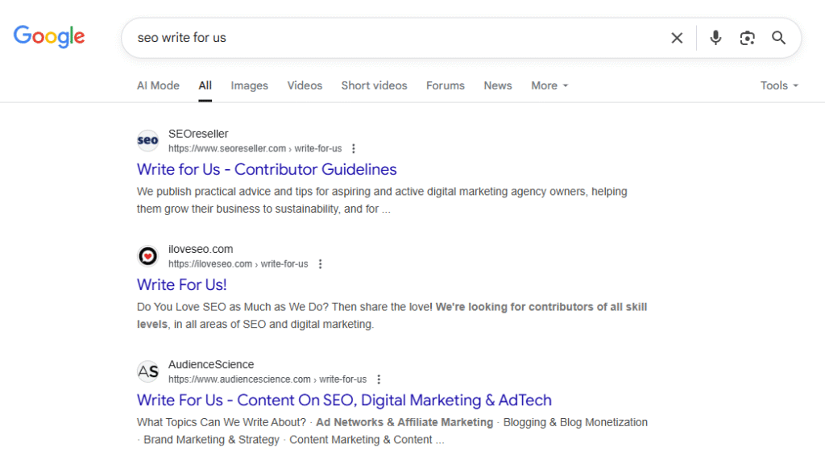Click the SEOreseller site name

coord(198,134)
